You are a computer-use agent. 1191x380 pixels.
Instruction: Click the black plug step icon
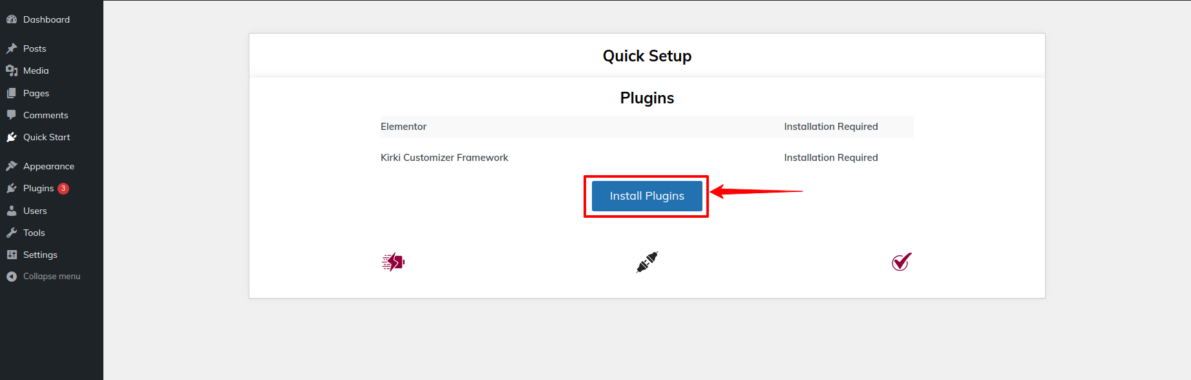click(x=647, y=262)
